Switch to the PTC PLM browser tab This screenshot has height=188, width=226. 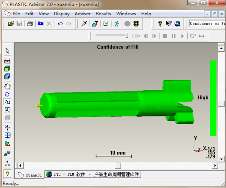pyautogui.click(x=93, y=174)
